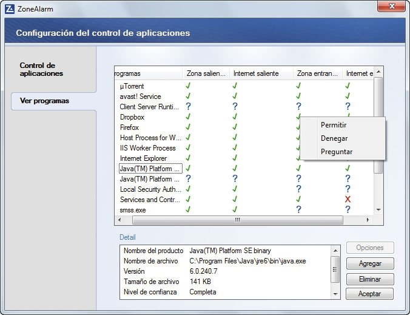This screenshot has width=410, height=315.
Task: Click the java.exe file path value
Action: (247, 261)
